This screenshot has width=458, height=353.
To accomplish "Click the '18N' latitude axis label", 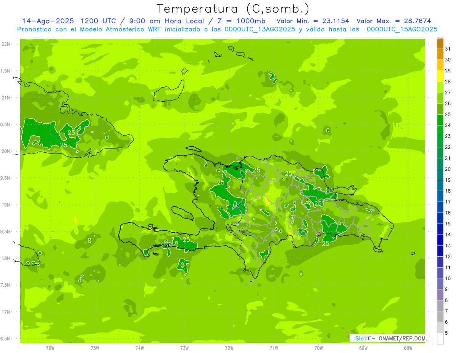I will pos(6,258).
